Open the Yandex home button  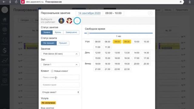click(10, 2)
